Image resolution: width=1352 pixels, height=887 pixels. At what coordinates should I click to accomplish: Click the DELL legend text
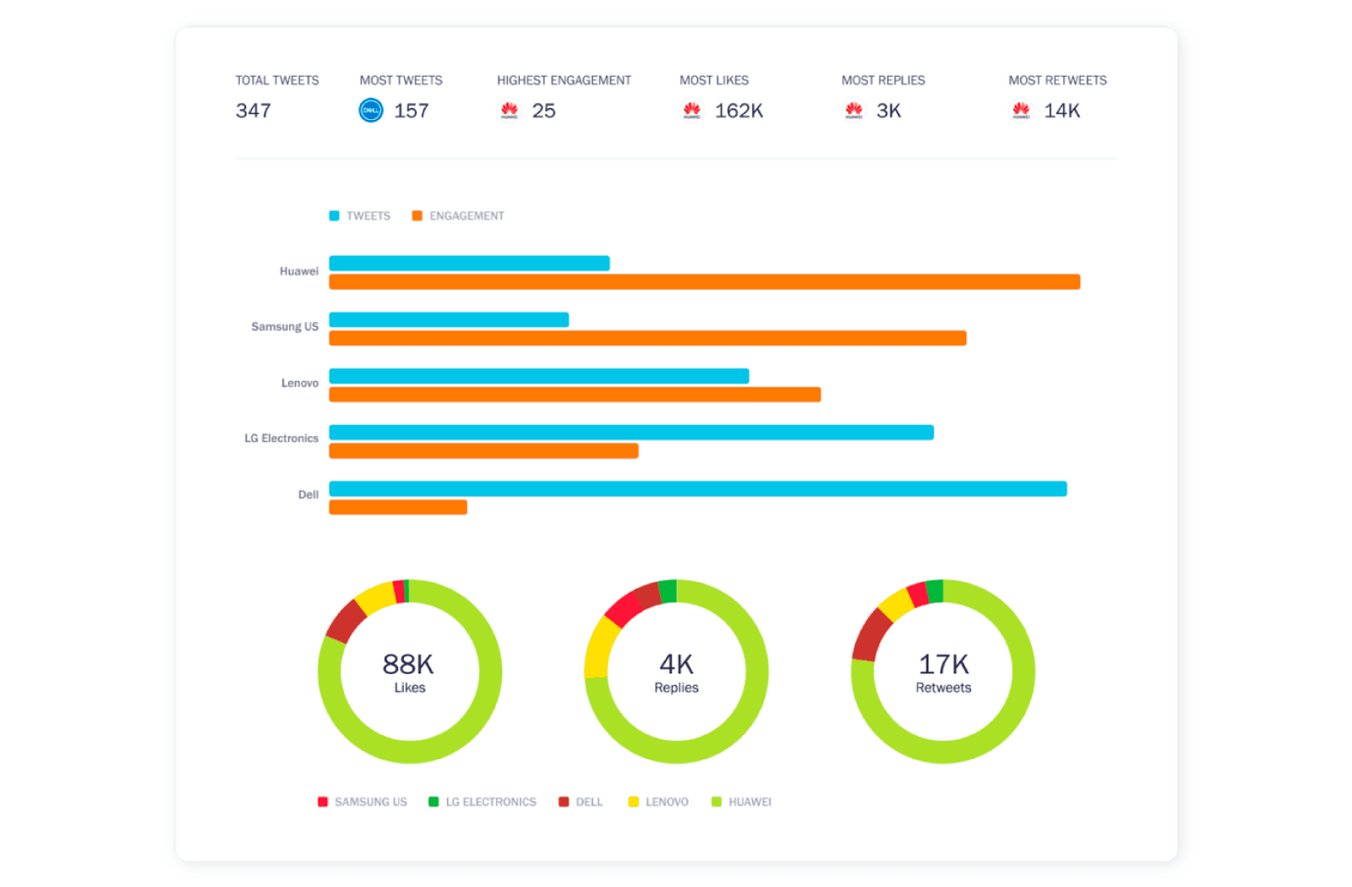pyautogui.click(x=590, y=802)
